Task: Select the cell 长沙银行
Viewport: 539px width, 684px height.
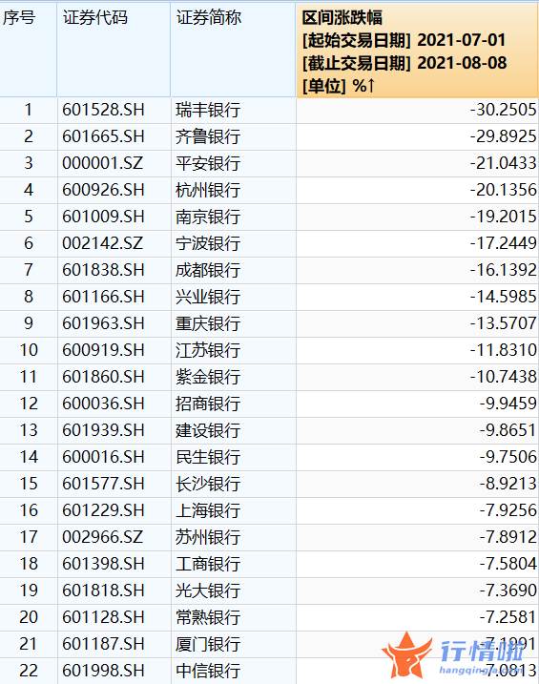Action: point(234,484)
